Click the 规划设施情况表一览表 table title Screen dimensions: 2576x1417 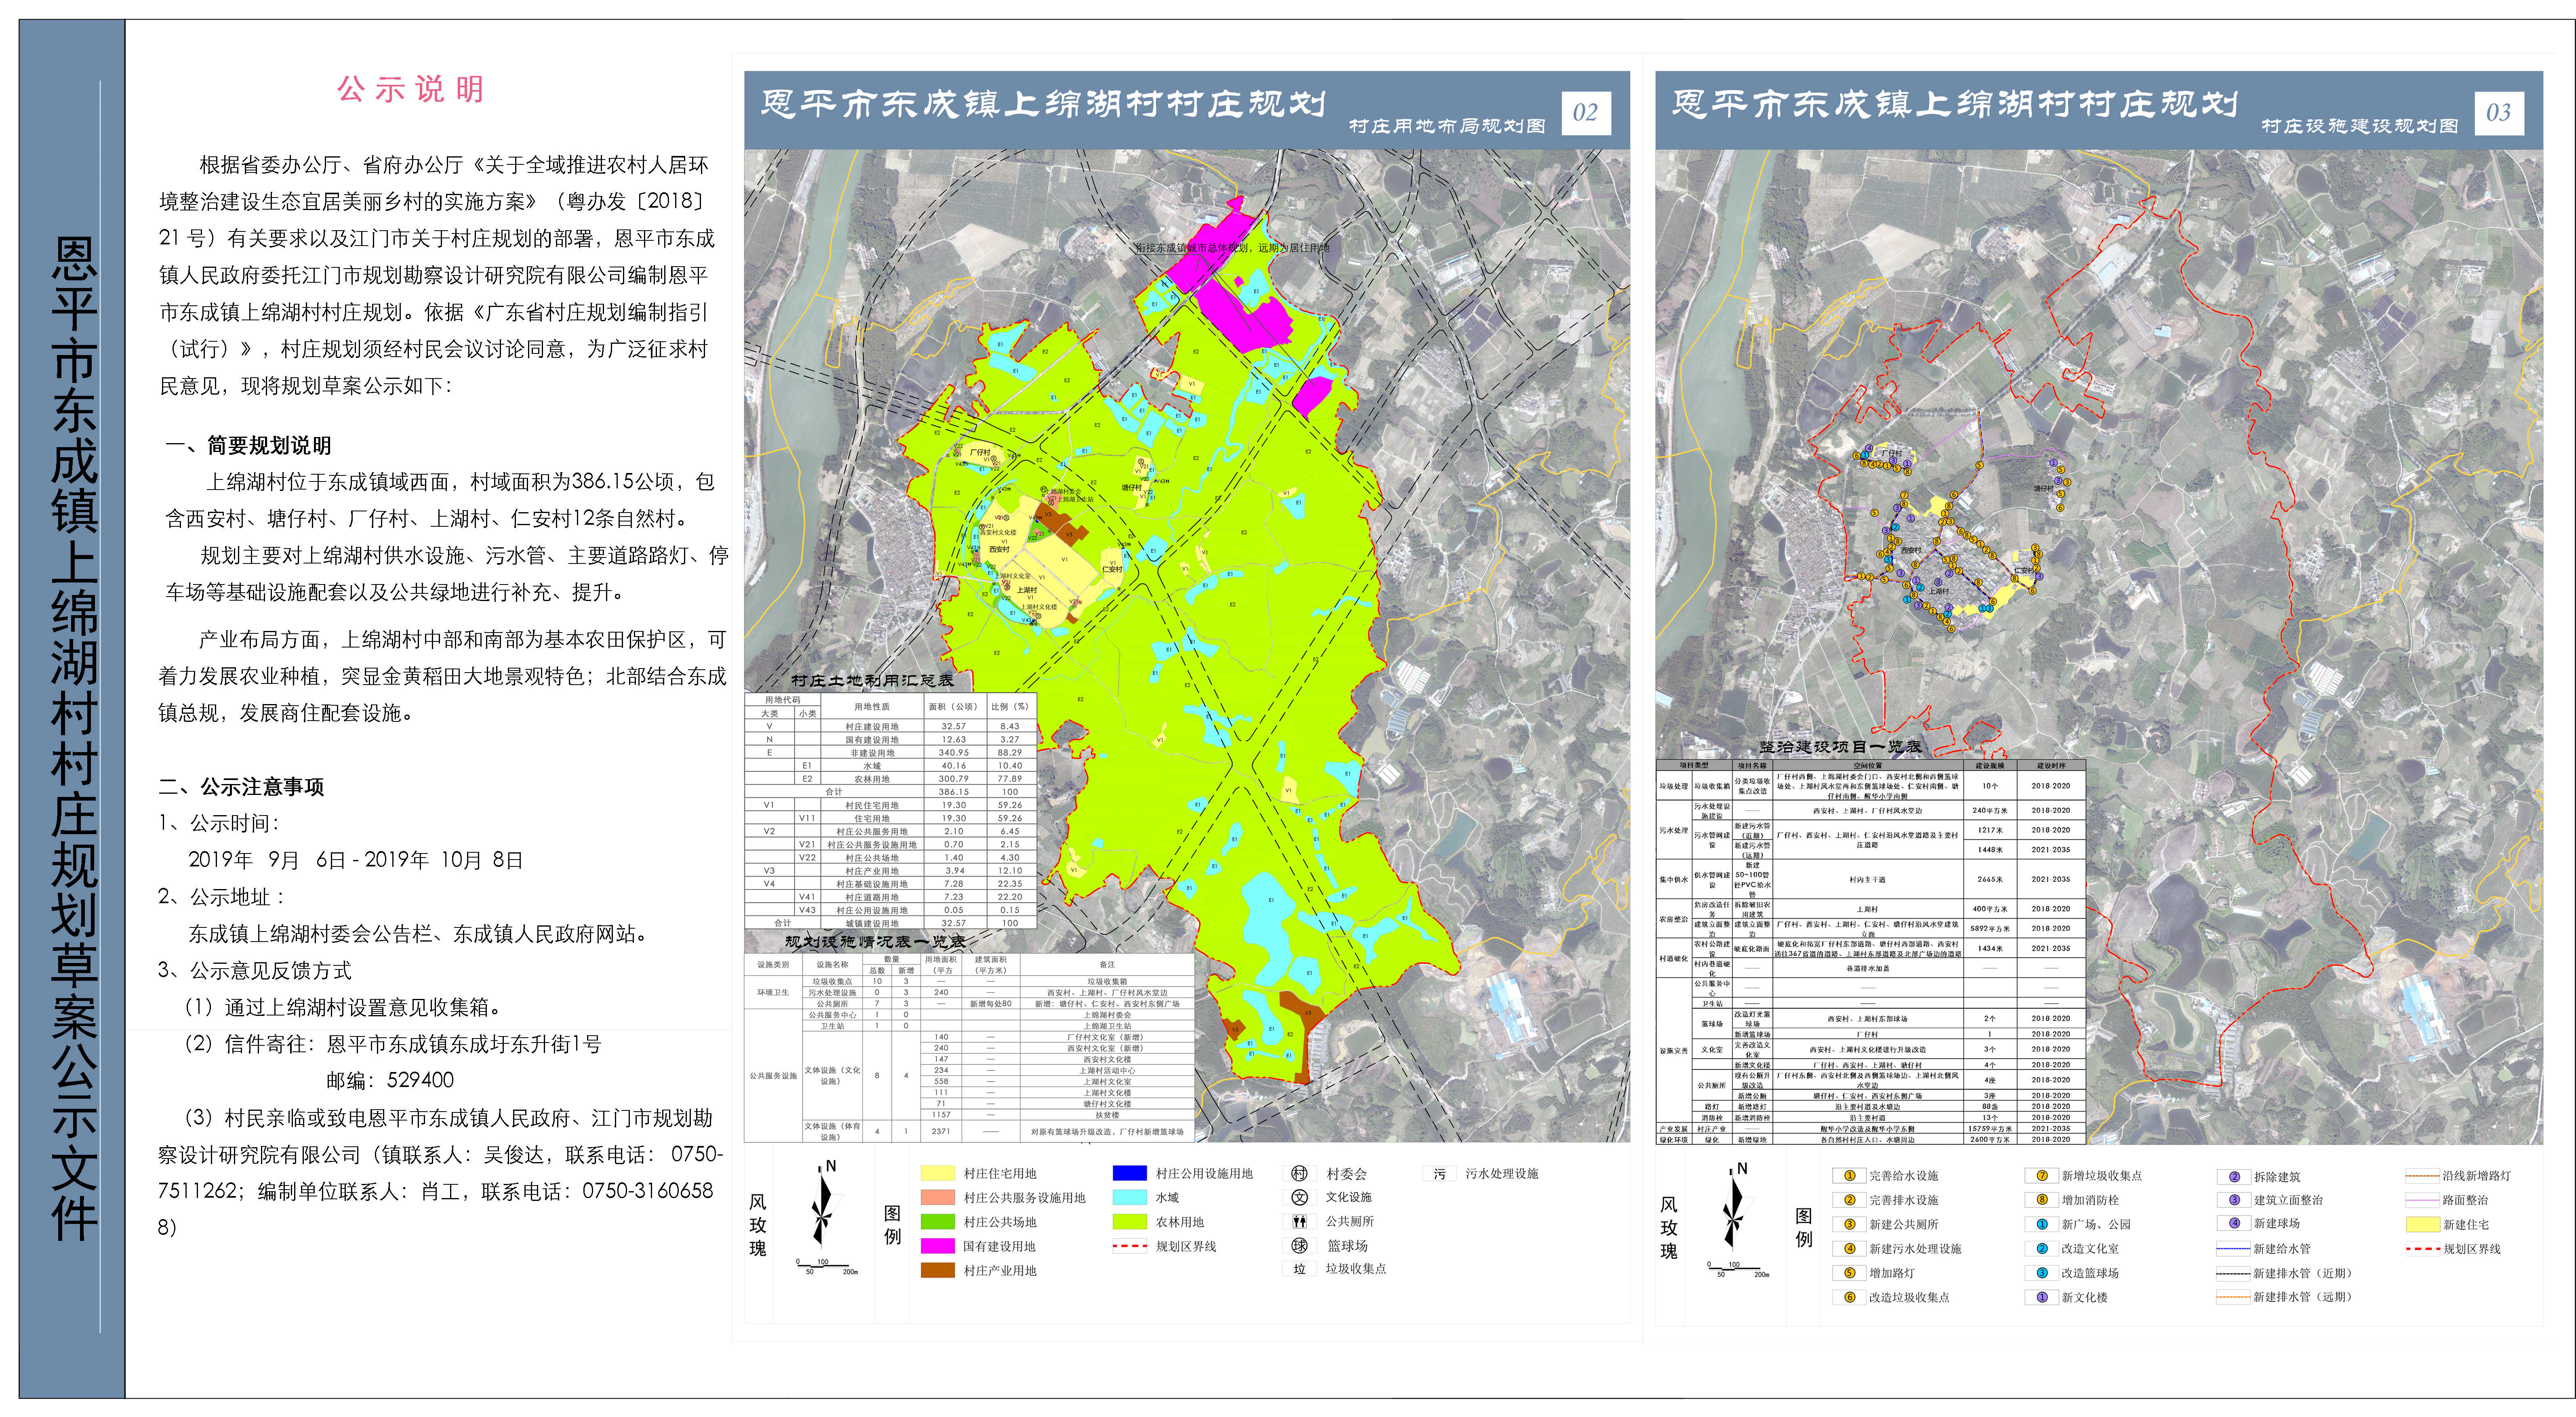point(875,942)
